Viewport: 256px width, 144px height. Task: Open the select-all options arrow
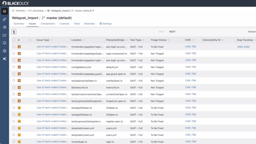tap(19, 40)
